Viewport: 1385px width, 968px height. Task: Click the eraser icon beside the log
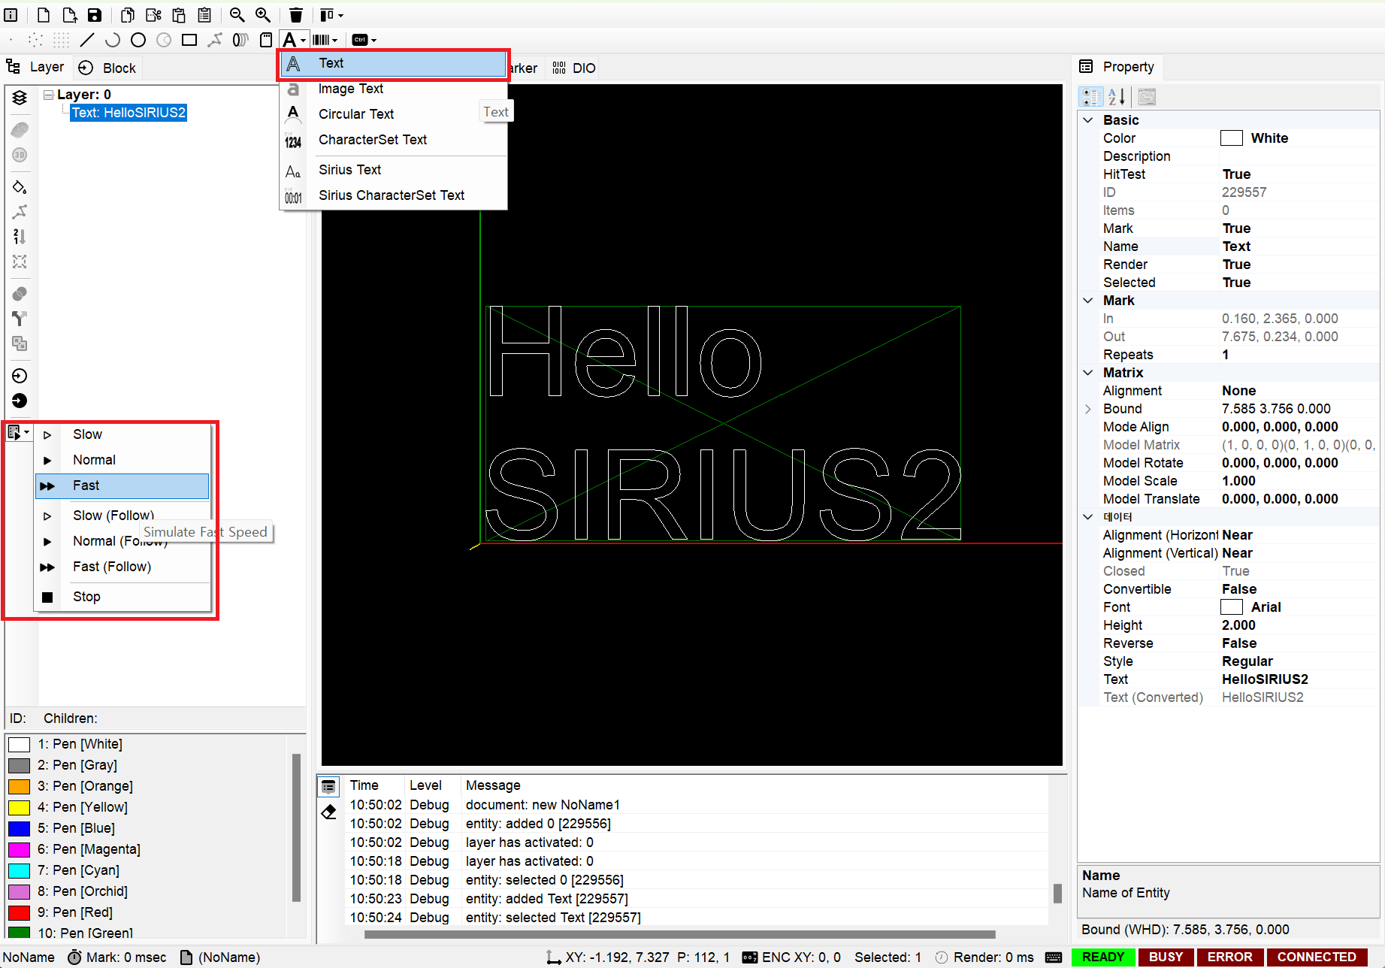tap(328, 812)
